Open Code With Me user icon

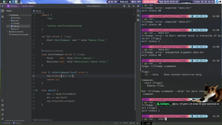[129, 6]
